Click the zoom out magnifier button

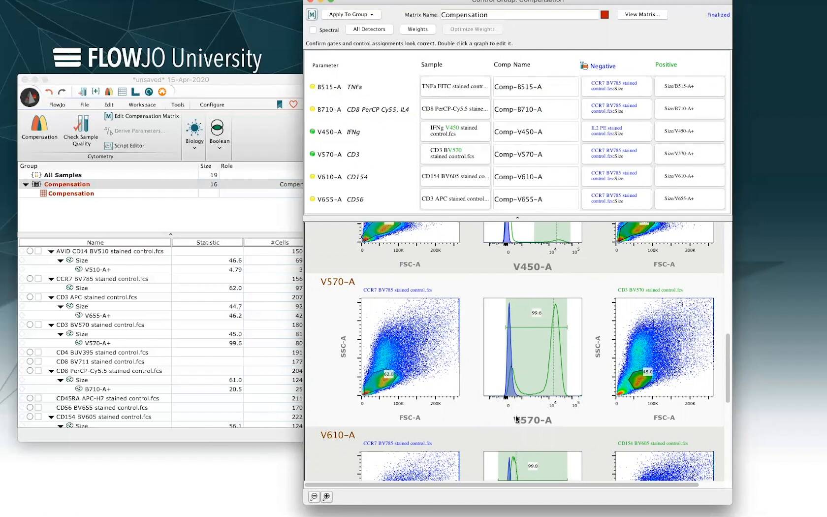314,497
